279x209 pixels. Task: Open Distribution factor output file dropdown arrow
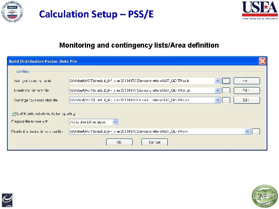247,132
